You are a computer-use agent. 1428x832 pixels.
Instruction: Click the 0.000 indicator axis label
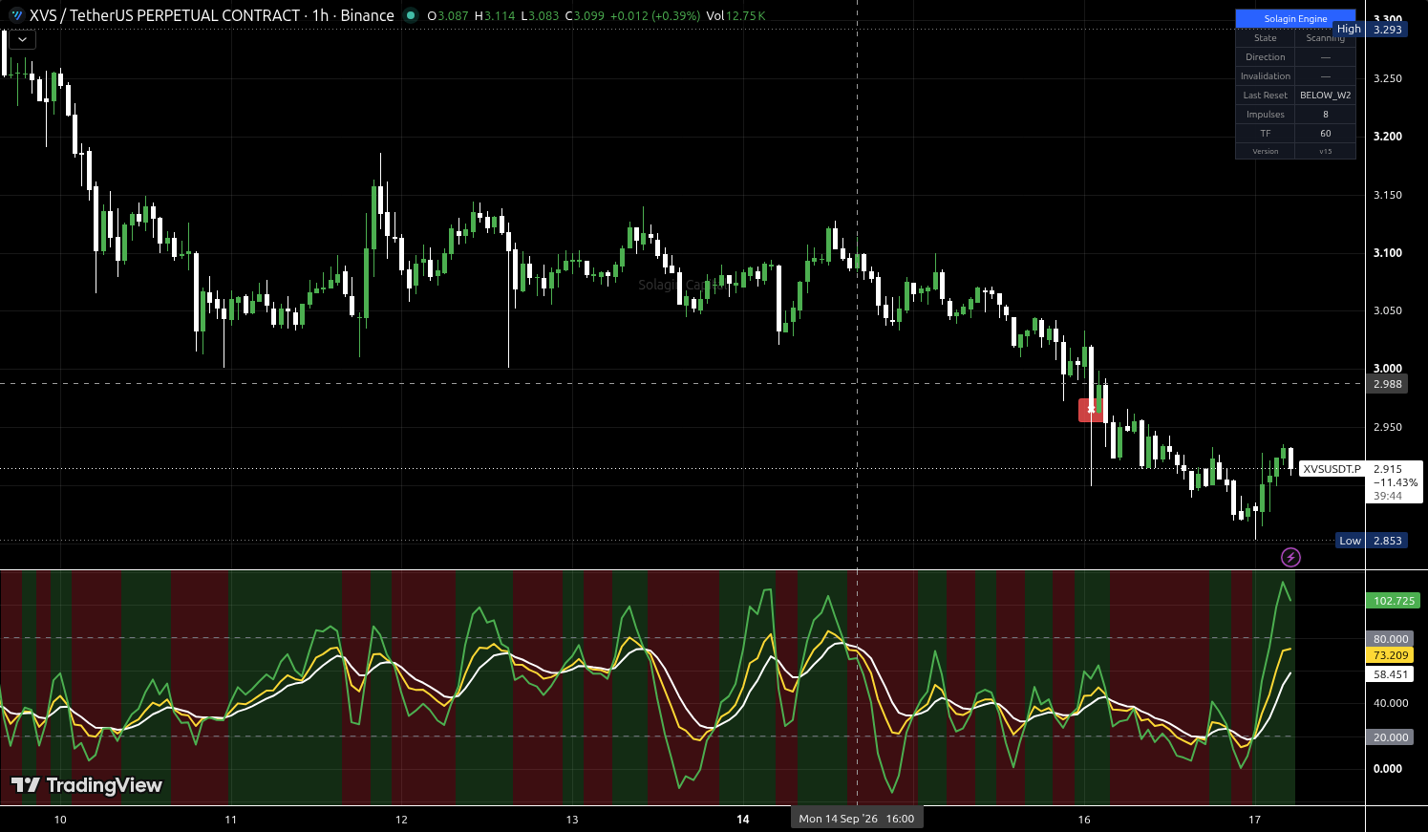1388,769
